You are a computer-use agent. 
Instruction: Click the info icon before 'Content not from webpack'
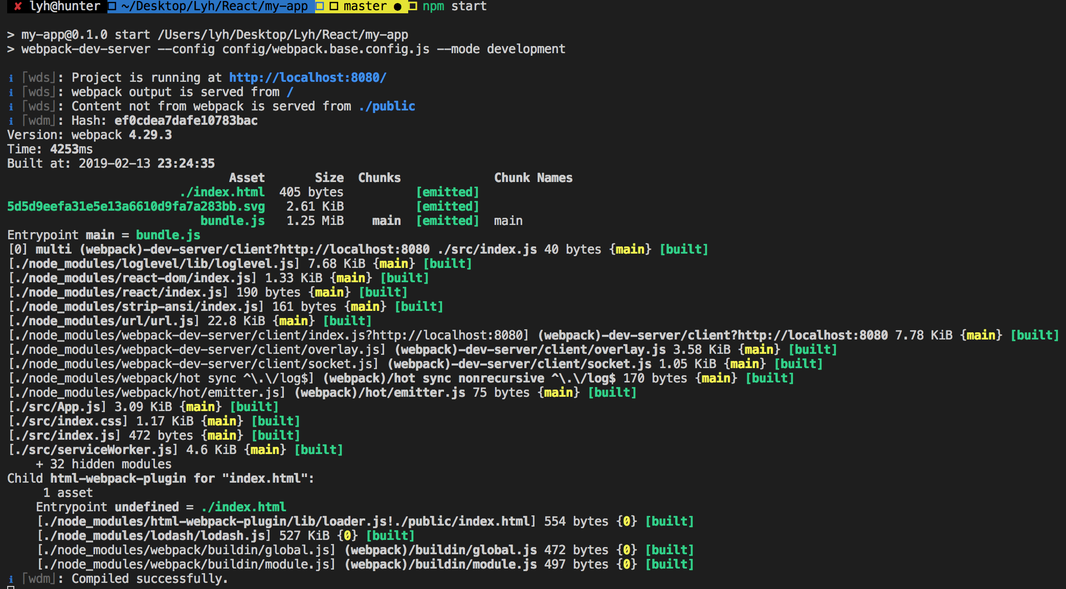11,107
